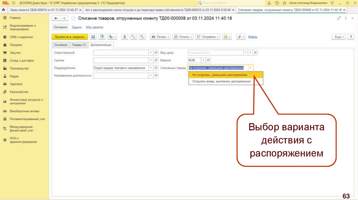Clear the Вид цены field with x button
This screenshot has width=358, height=200.
tap(250, 53)
